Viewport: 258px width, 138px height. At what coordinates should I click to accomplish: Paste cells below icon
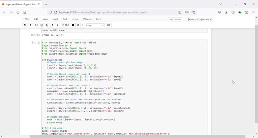tap(47, 25)
